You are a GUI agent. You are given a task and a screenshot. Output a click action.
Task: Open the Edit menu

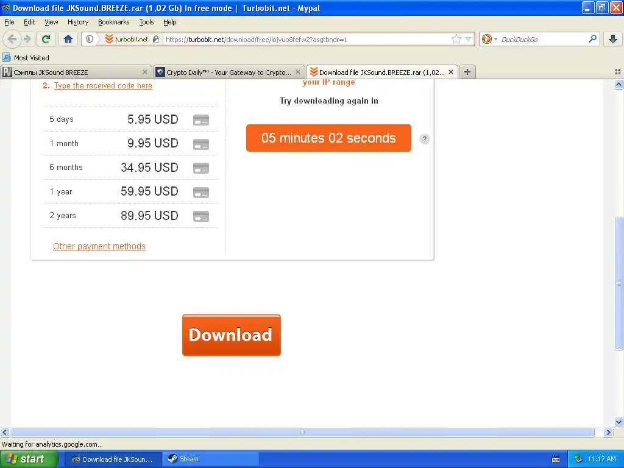point(29,22)
